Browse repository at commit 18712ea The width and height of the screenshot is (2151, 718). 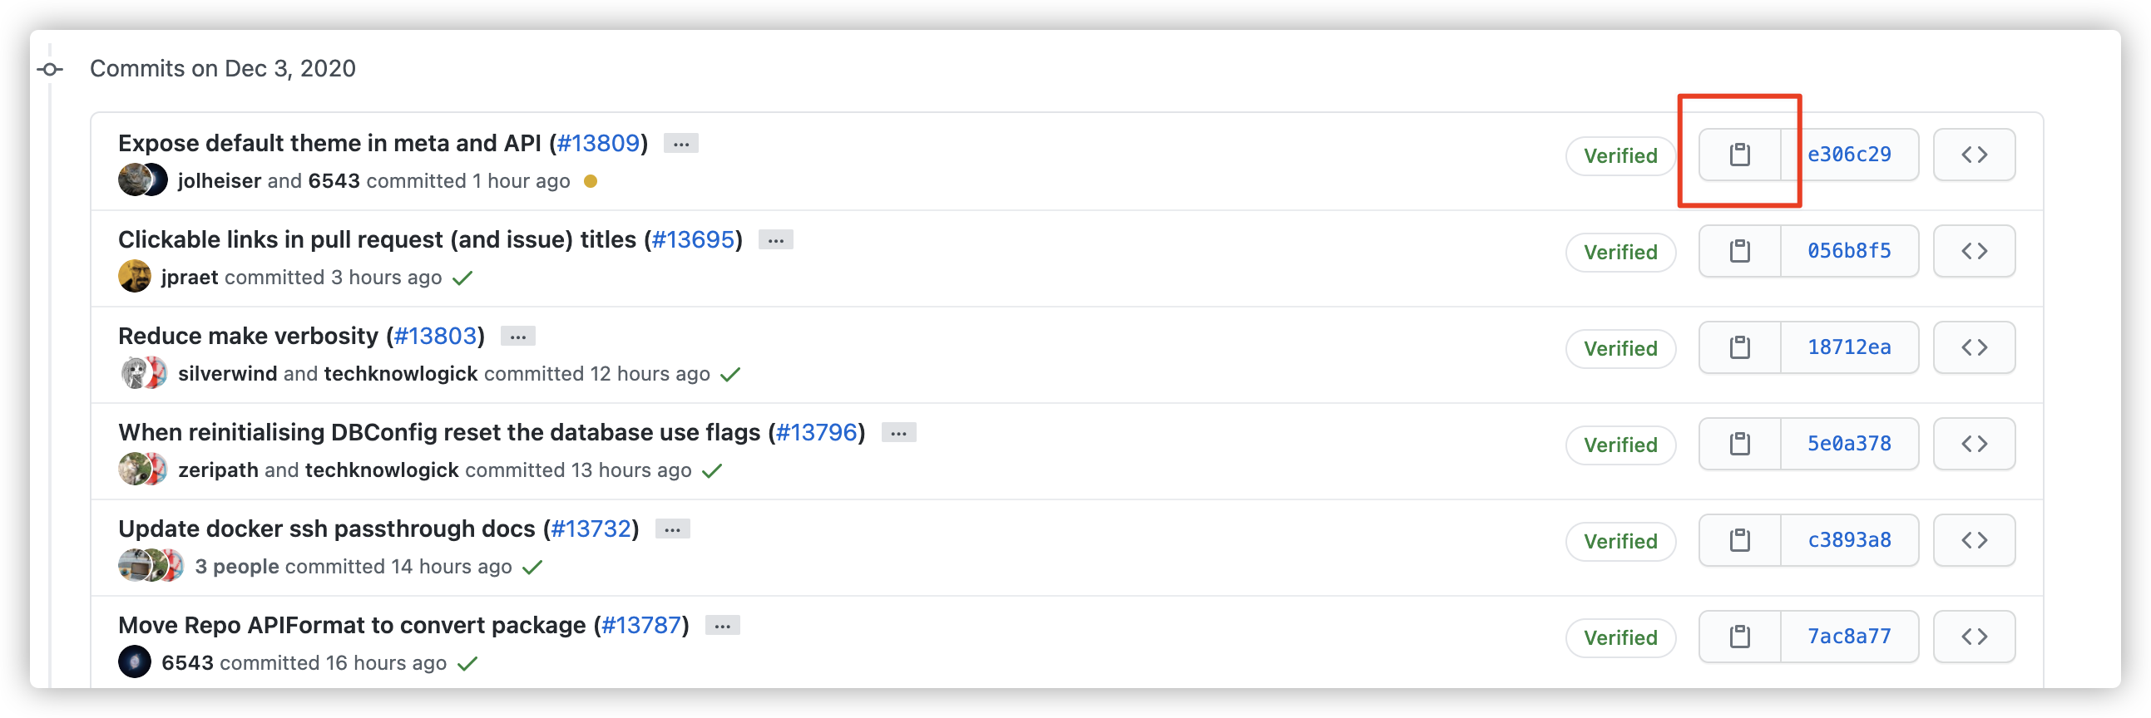1974,347
